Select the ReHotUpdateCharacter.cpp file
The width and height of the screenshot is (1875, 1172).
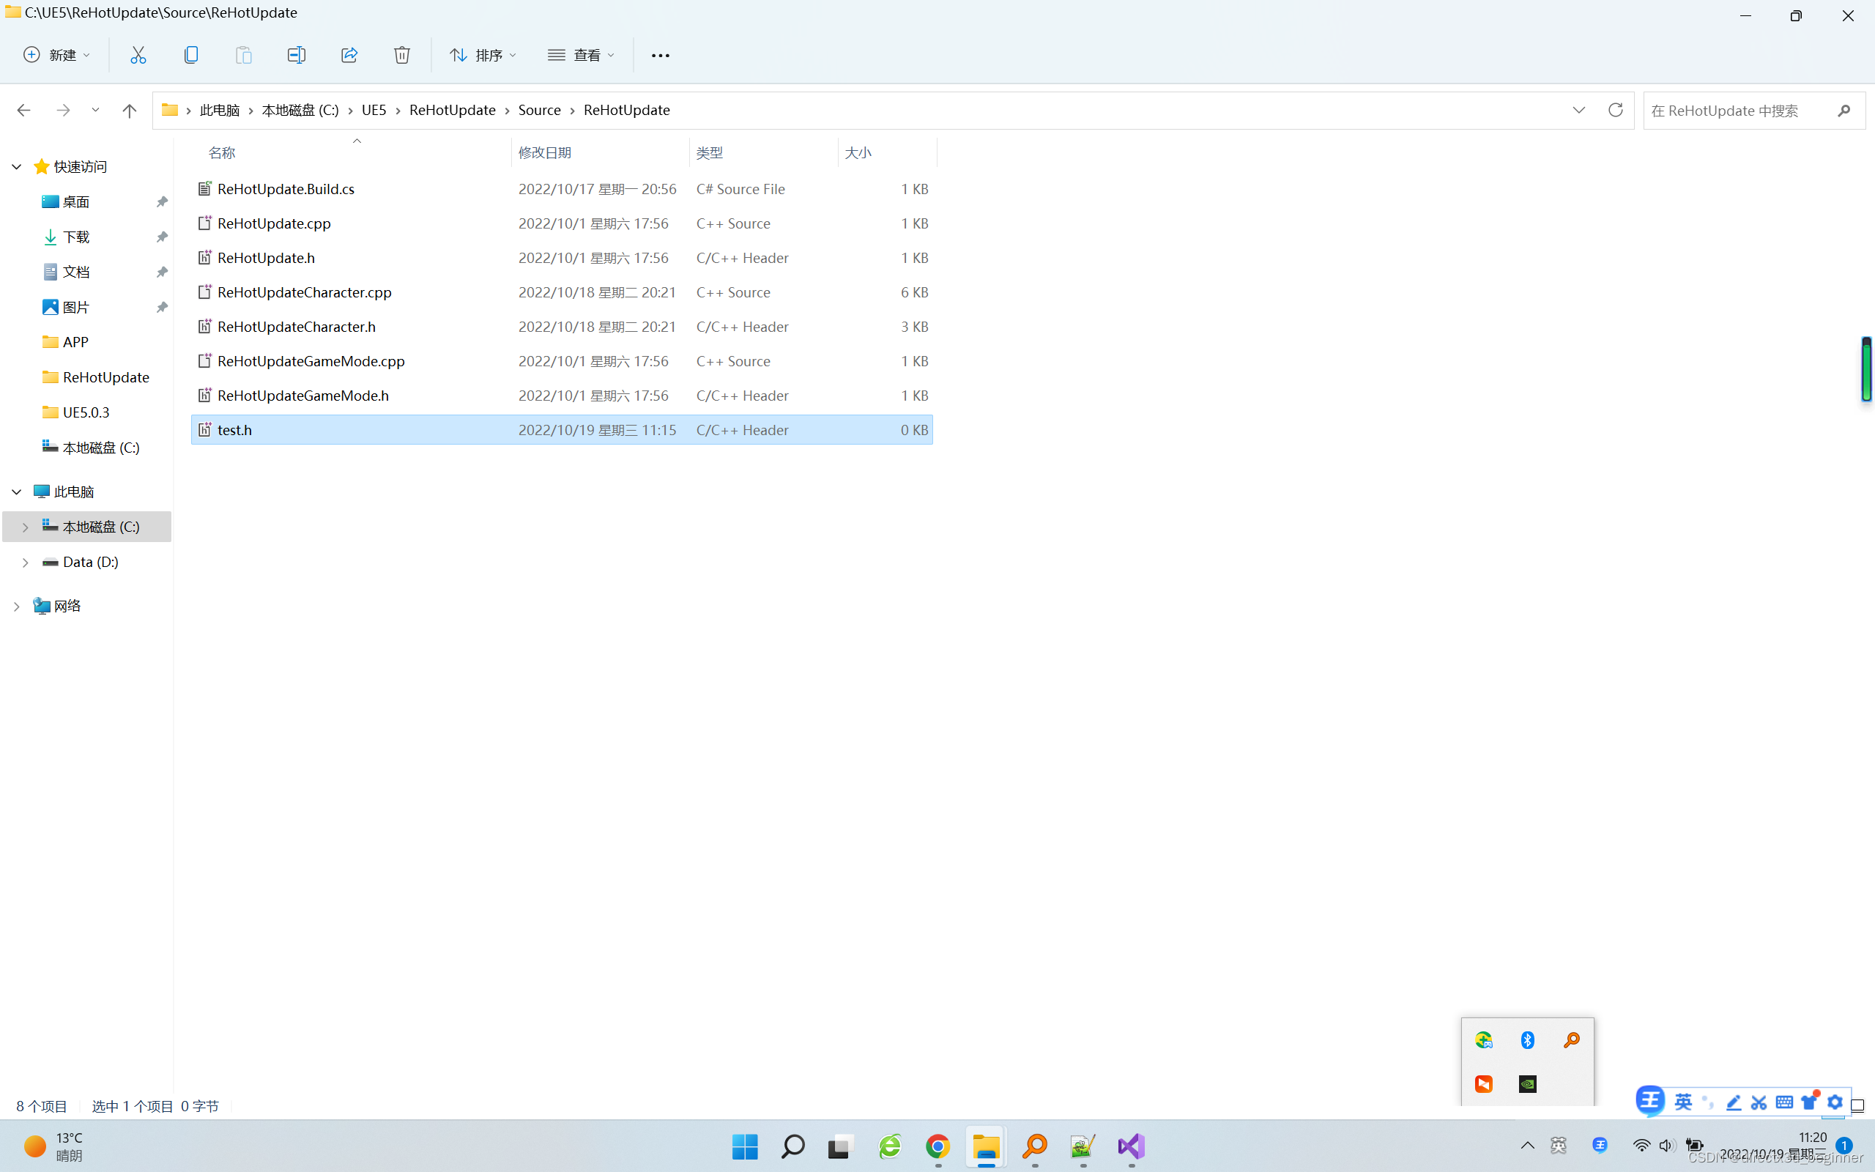(x=305, y=292)
